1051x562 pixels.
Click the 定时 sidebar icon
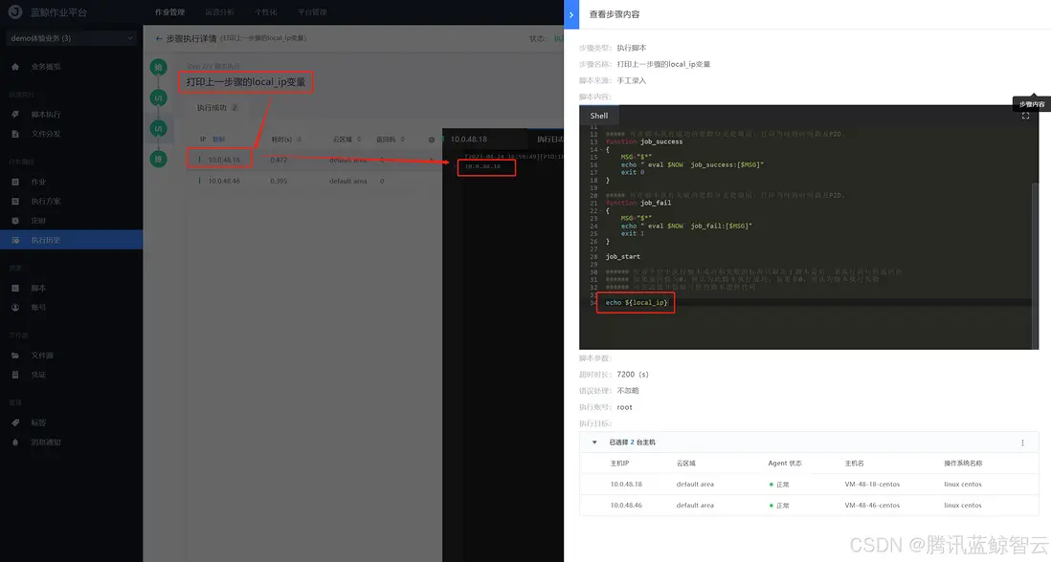pos(15,221)
